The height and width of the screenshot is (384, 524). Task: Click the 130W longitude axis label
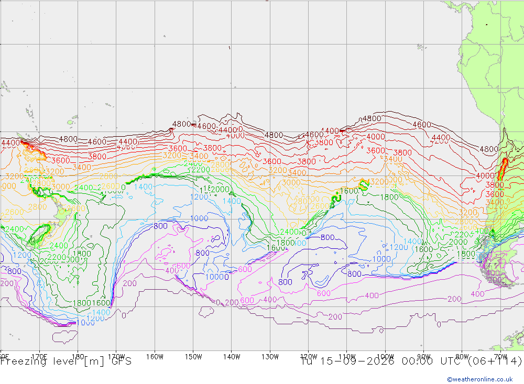click(270, 357)
